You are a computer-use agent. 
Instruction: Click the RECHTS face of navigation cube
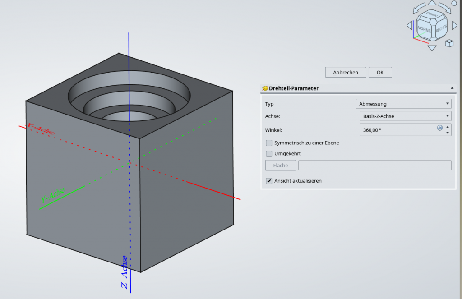[441, 29]
